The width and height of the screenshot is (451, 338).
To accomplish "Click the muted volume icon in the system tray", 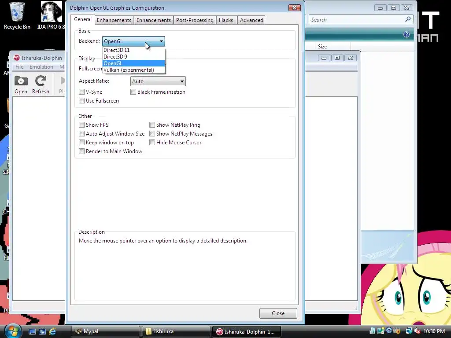I will (x=417, y=331).
